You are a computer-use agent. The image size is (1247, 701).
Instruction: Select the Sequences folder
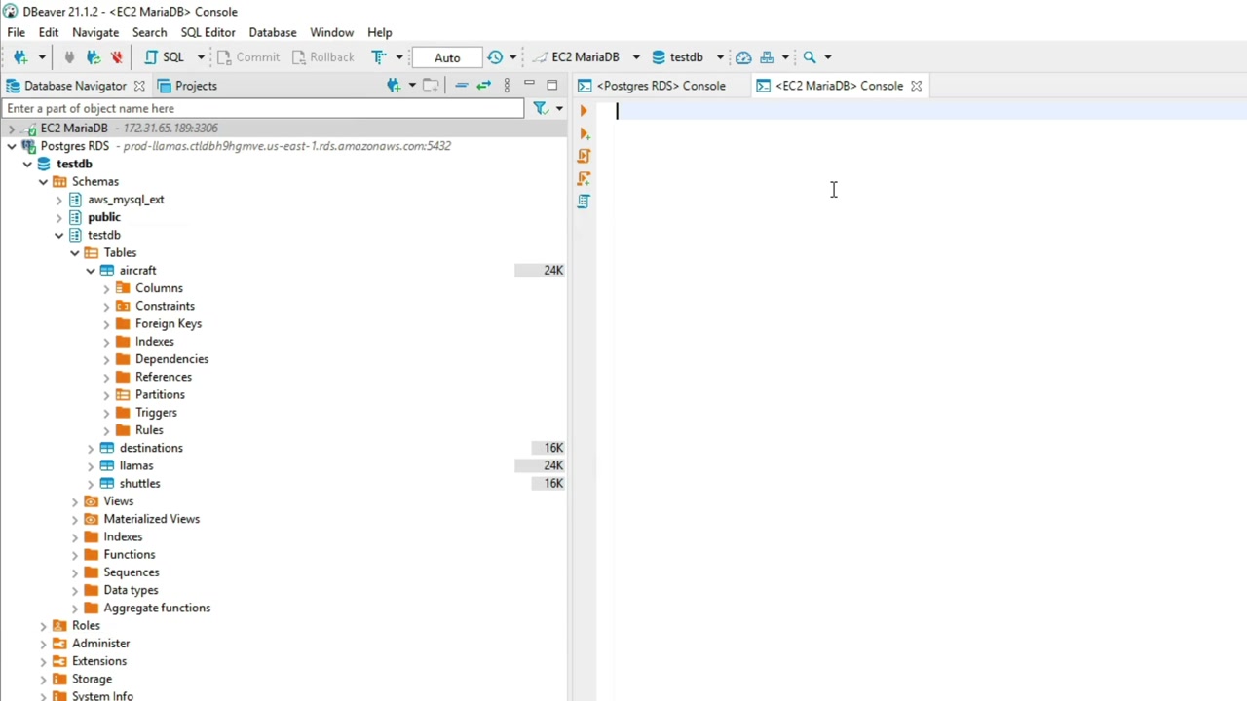[132, 572]
